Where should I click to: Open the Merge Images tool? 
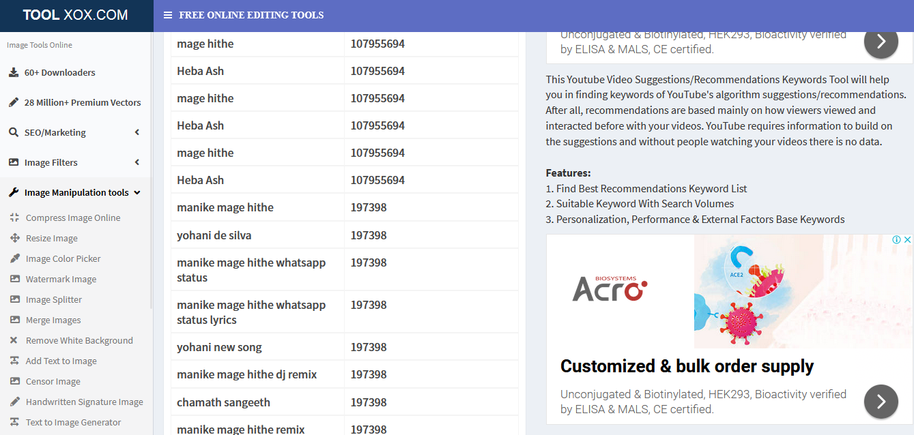point(53,320)
